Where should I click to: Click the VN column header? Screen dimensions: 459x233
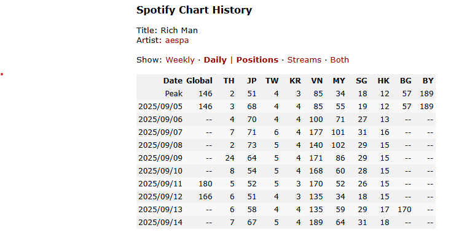[x=316, y=81]
